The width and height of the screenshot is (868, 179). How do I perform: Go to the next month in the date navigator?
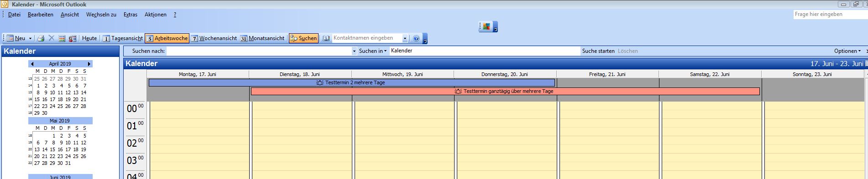(89, 64)
